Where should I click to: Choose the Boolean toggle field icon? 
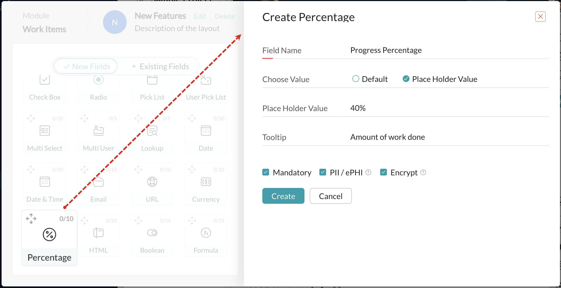(152, 233)
